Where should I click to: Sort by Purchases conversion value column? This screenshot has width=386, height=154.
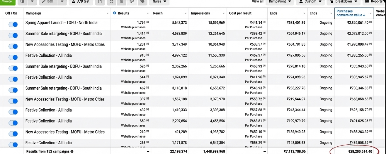351,13
